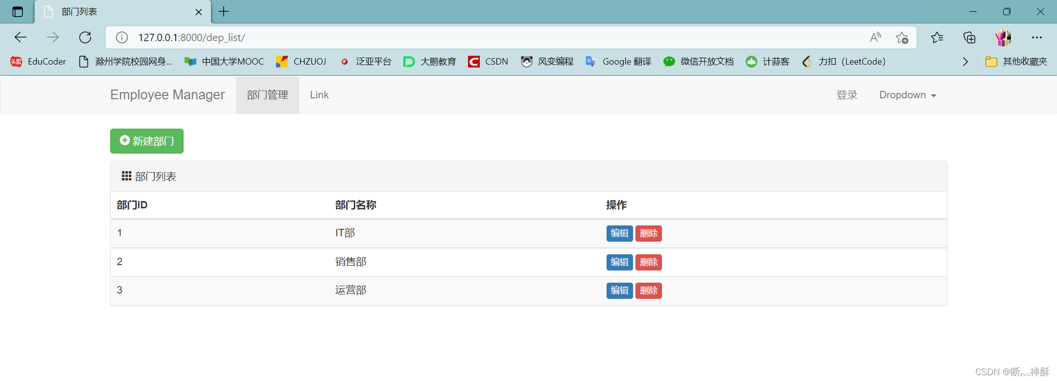This screenshot has height=381, width=1057.
Task: Open EduCoder bookmark
Action: [38, 62]
